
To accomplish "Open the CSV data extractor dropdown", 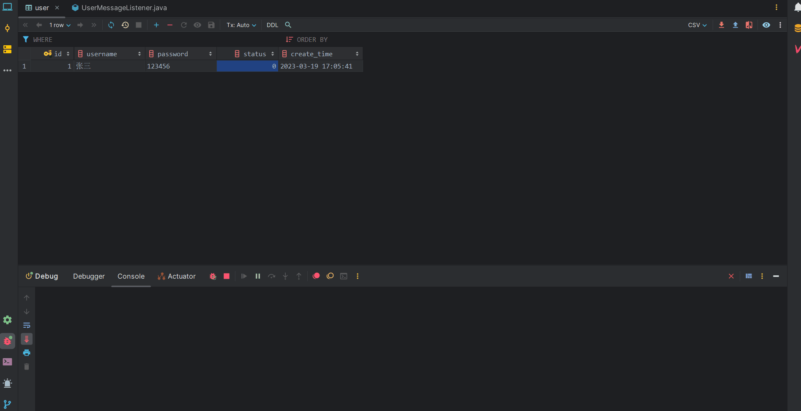I will point(697,25).
